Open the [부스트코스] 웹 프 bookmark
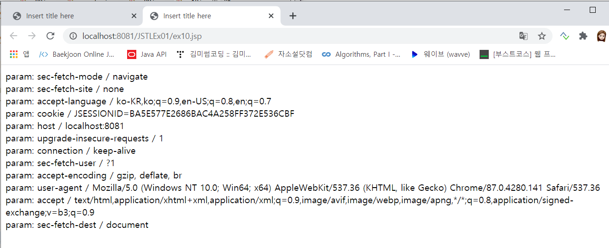The image size is (609, 248). 518,54
